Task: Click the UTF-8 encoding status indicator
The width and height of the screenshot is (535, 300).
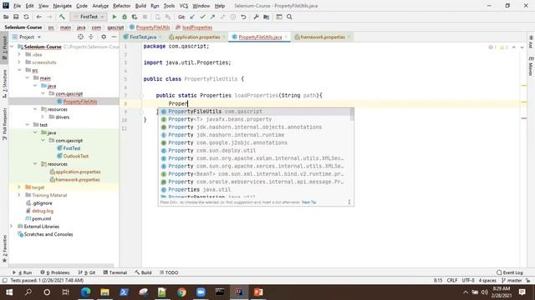Action: coord(468,281)
